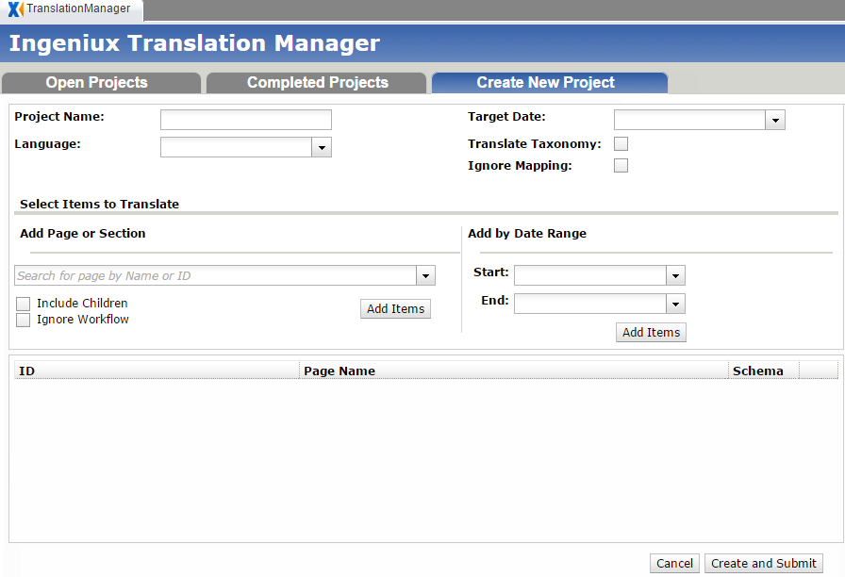Check the Ignore Workflow checkbox
Viewport: 845px width, 577px height.
pos(24,320)
